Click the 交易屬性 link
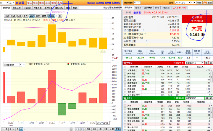The width and height of the screenshot is (213, 131). [100, 3]
